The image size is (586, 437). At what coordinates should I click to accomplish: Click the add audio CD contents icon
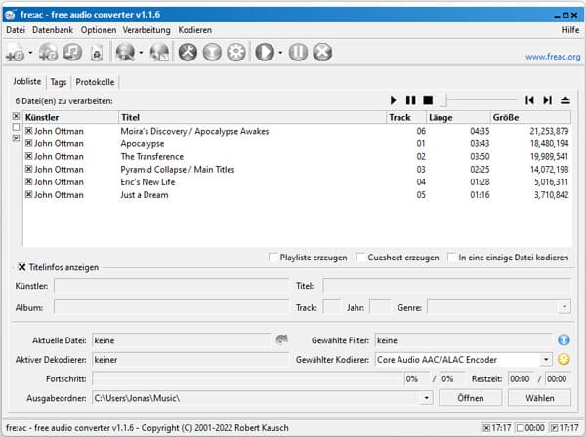[x=48, y=53]
